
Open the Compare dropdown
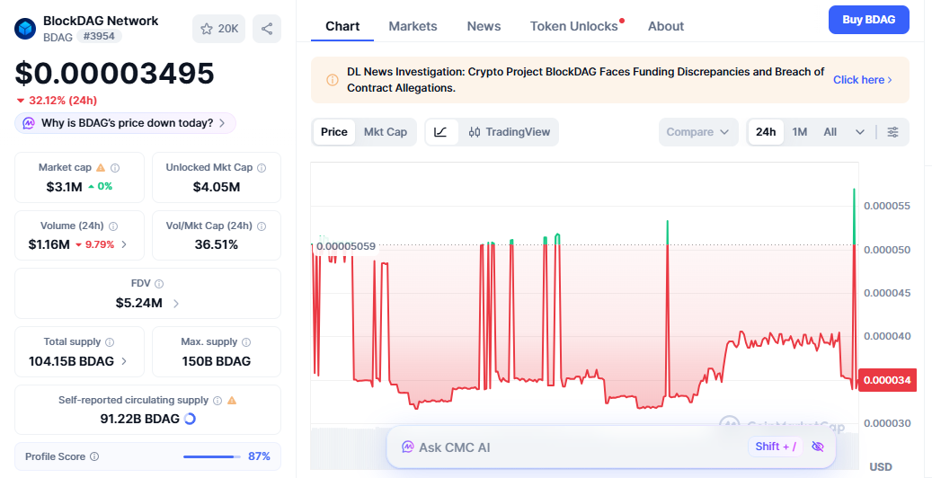pos(697,132)
